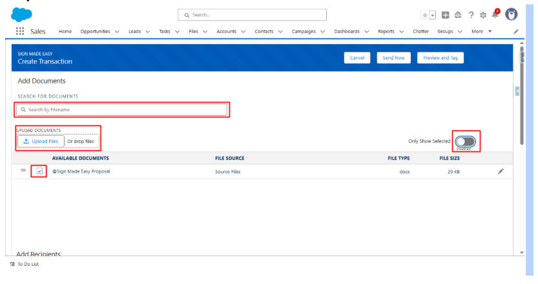Click the Guidance Center trailhead icon
Screen dimensions: 538x284
[x=458, y=15]
